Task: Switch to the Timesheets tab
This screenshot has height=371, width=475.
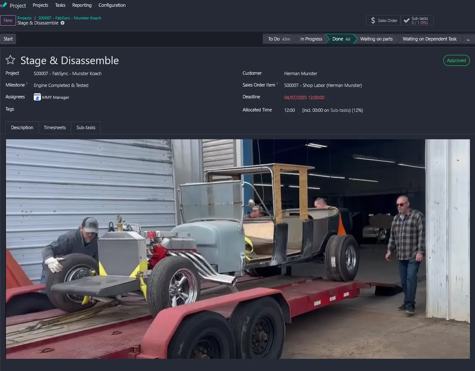Action: (x=55, y=127)
